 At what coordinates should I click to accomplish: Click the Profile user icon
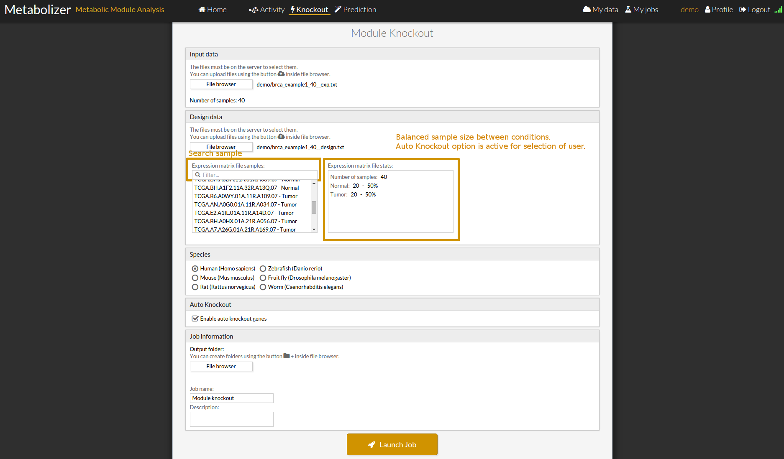pos(707,9)
